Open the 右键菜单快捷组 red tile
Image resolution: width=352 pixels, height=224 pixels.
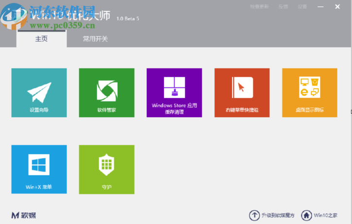pos(242,93)
